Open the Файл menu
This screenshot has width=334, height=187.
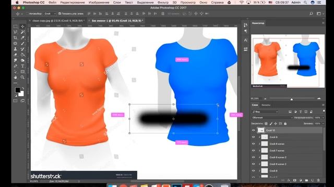(x=52, y=3)
